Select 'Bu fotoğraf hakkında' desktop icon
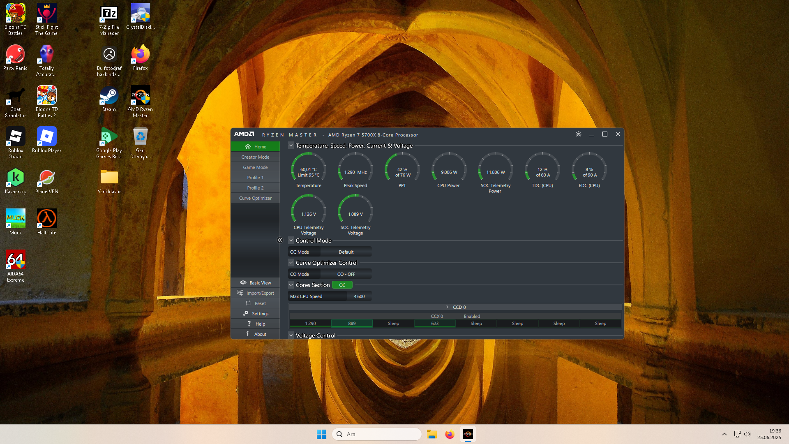This screenshot has height=444, width=789. tap(109, 60)
